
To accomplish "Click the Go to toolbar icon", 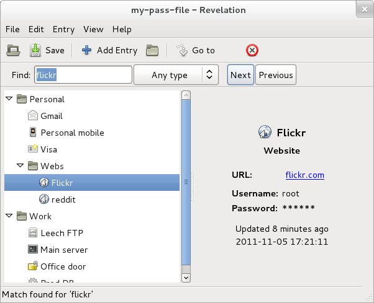I will tap(182, 50).
